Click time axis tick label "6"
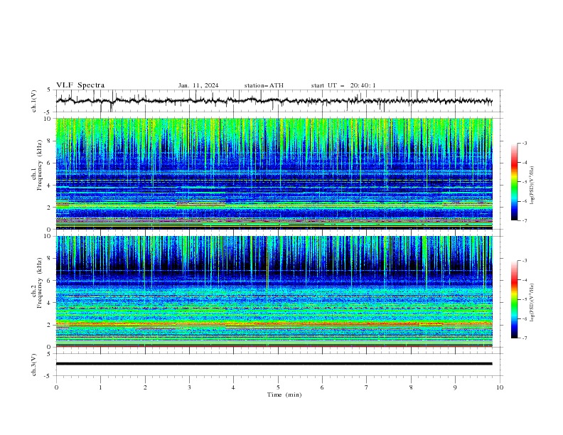 click(x=322, y=387)
